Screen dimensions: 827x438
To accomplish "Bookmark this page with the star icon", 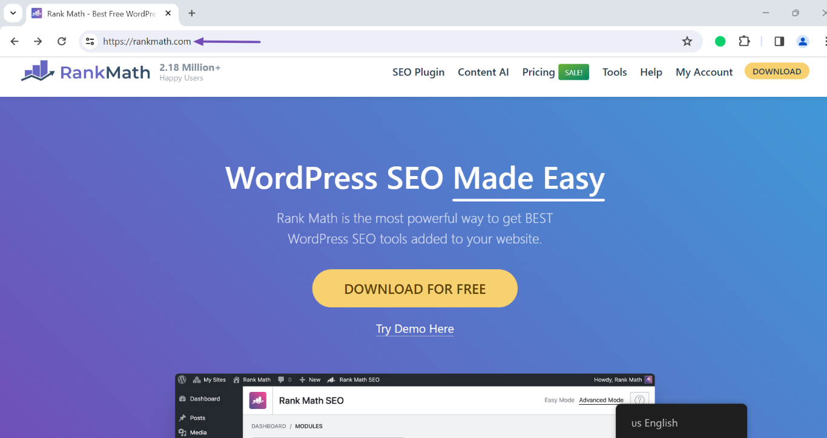I will click(687, 41).
